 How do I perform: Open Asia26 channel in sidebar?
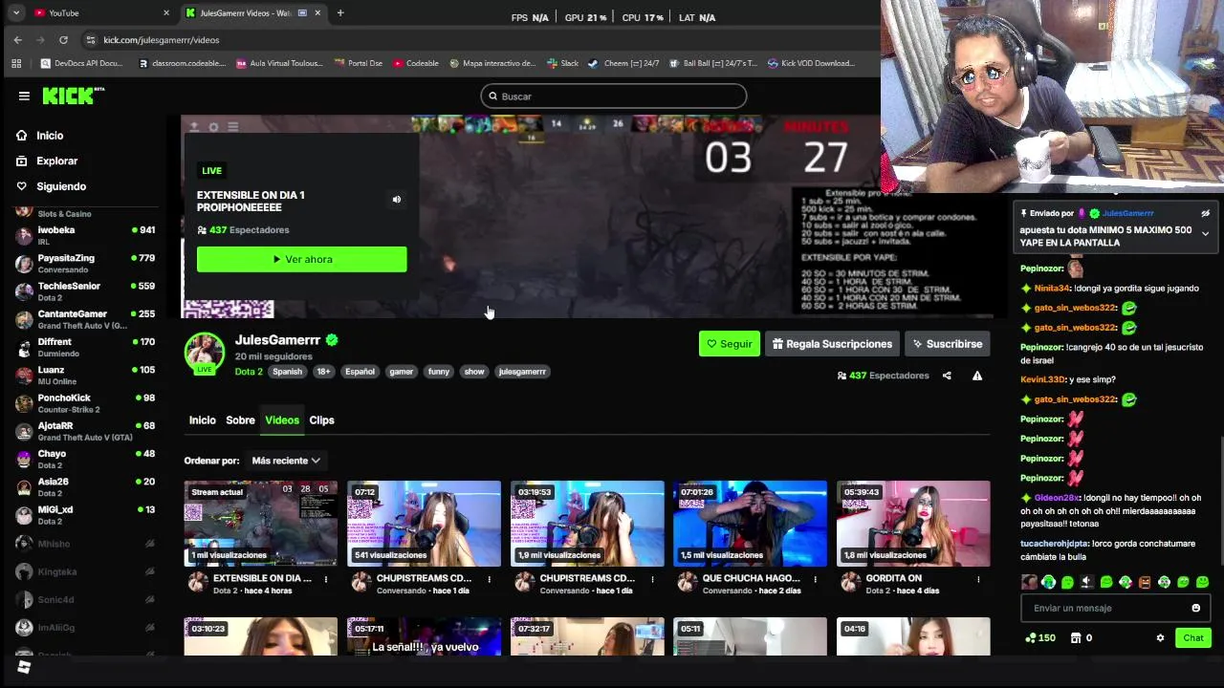tap(86, 486)
